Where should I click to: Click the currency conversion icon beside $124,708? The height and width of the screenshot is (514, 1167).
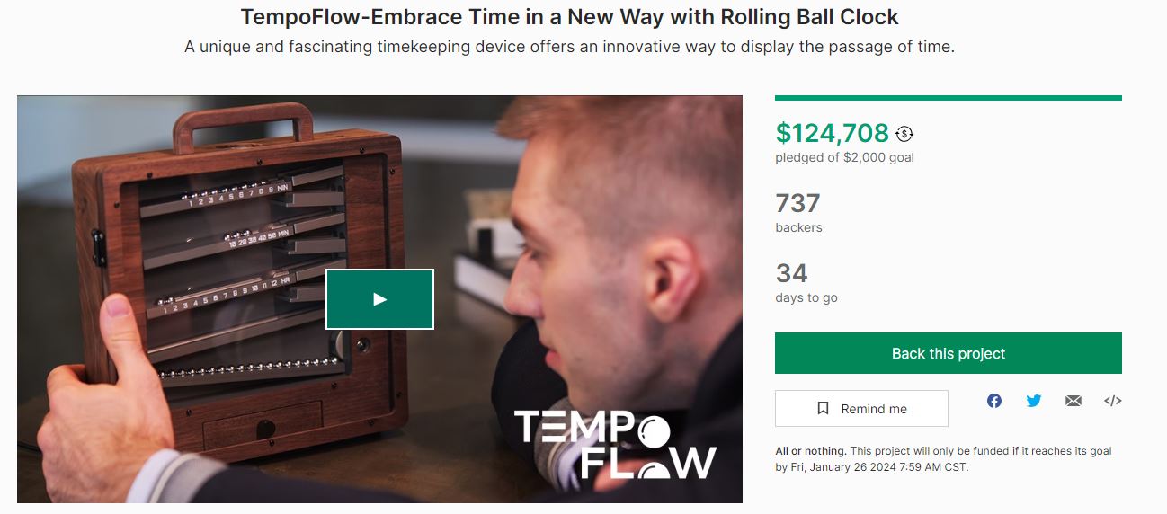click(x=904, y=134)
